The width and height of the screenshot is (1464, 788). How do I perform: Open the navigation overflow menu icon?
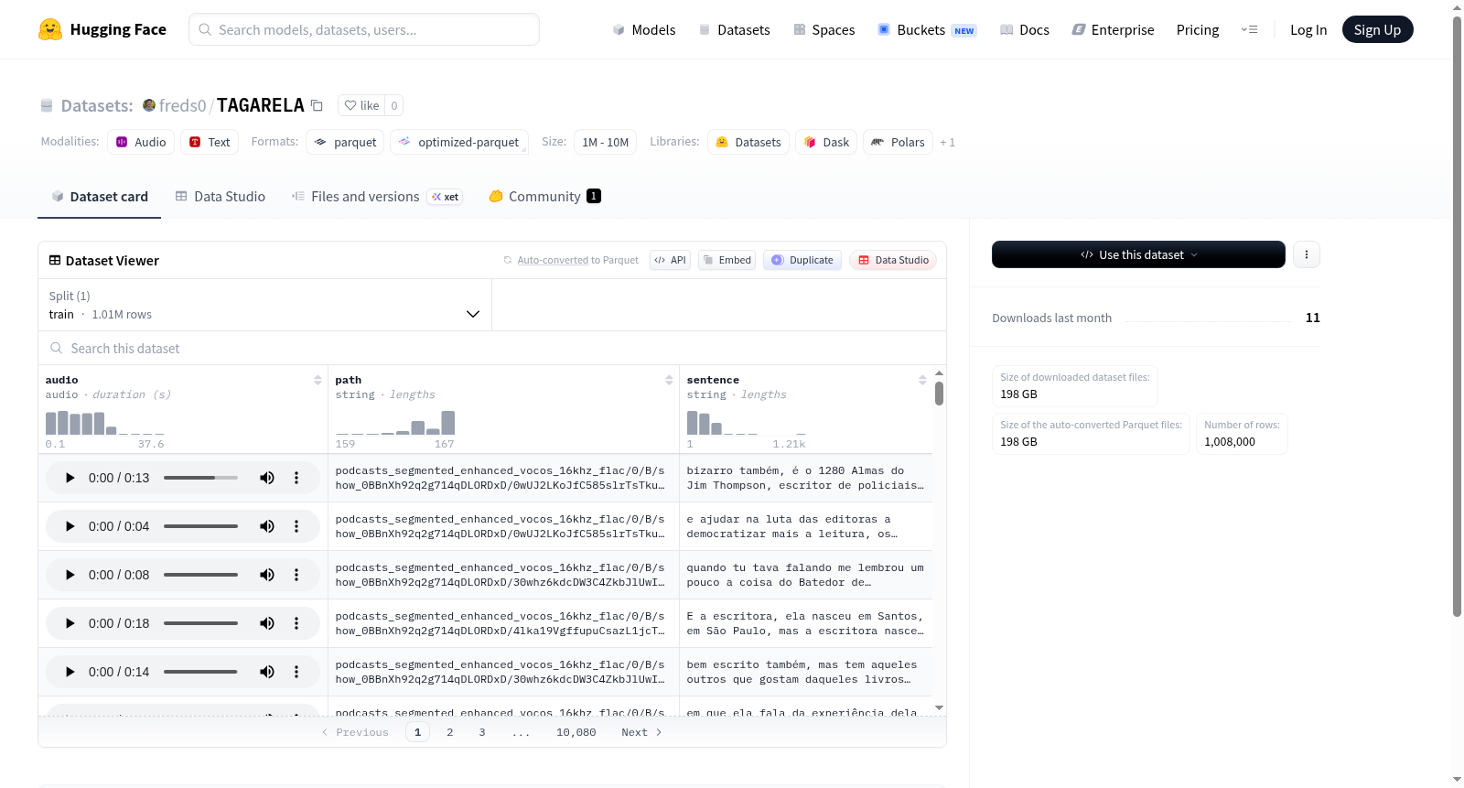click(1249, 29)
